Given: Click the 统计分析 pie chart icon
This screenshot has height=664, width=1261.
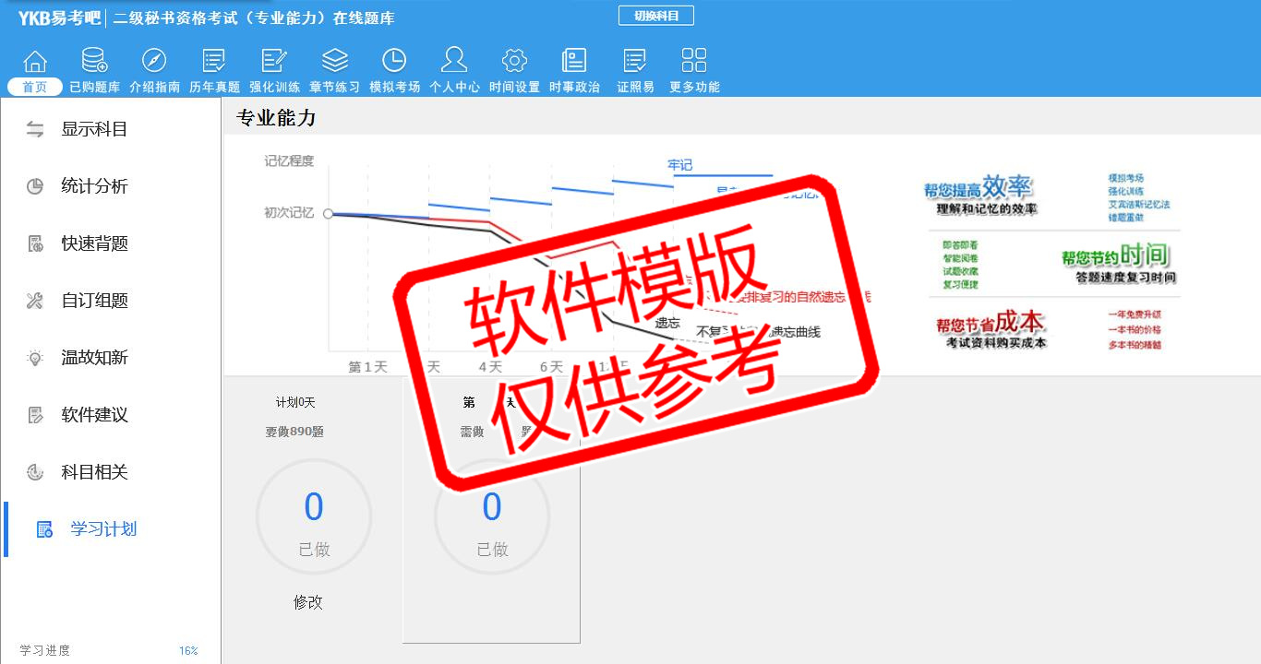Looking at the screenshot, I should 35,186.
